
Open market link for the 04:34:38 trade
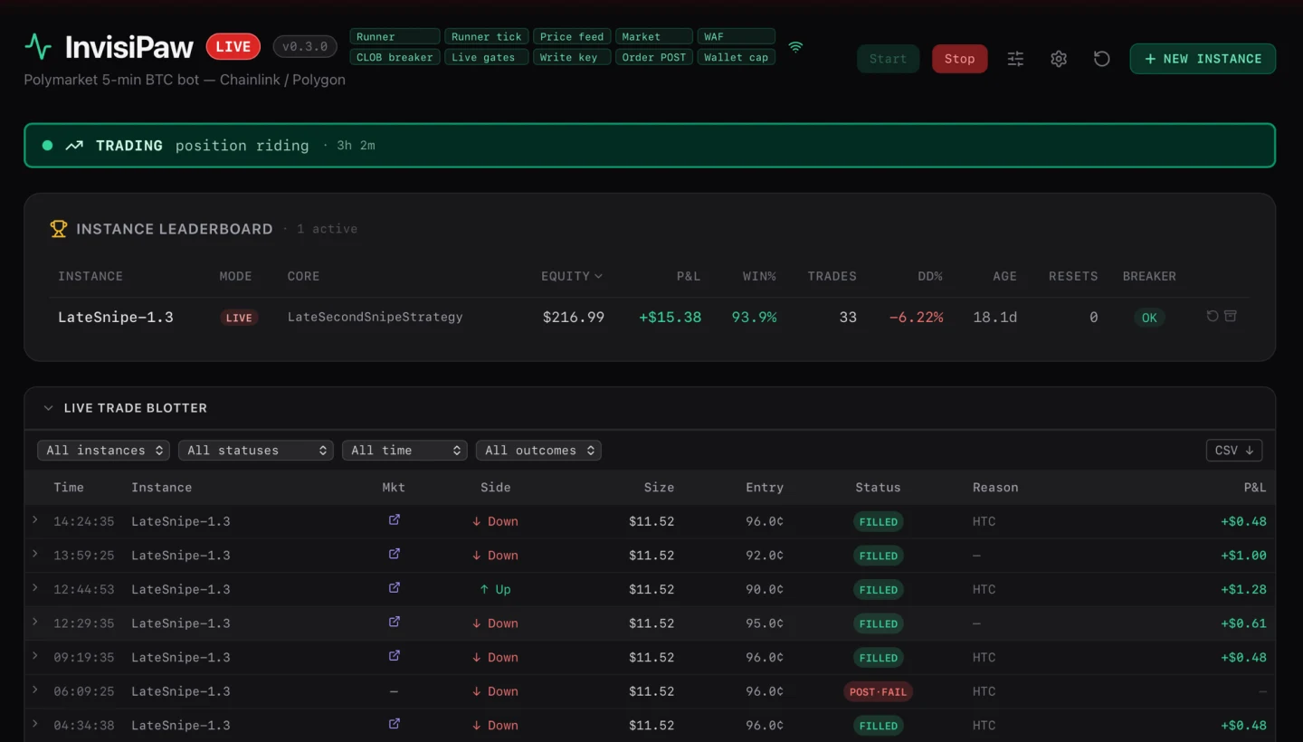point(394,724)
